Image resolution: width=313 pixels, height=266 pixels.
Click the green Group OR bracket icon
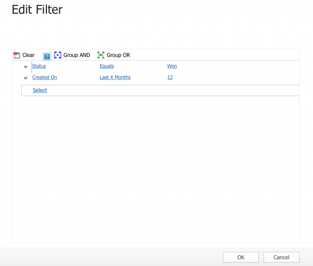tap(101, 55)
